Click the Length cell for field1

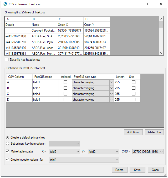pos(120,82)
